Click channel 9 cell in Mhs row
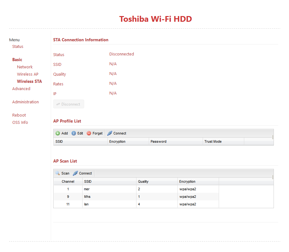Viewport: 289px width, 252px height. point(68,197)
